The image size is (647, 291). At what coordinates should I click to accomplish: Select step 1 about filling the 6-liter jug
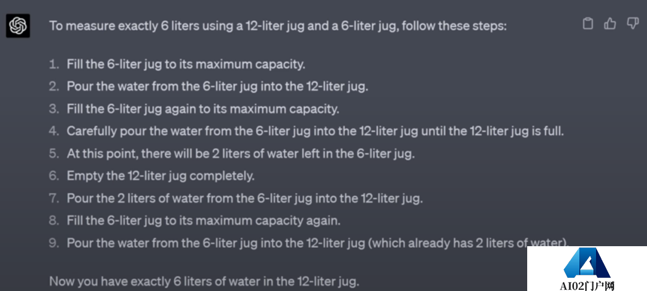tap(186, 64)
